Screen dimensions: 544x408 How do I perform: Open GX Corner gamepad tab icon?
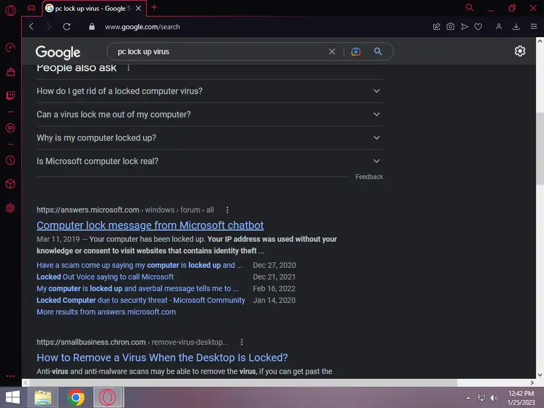click(31, 8)
